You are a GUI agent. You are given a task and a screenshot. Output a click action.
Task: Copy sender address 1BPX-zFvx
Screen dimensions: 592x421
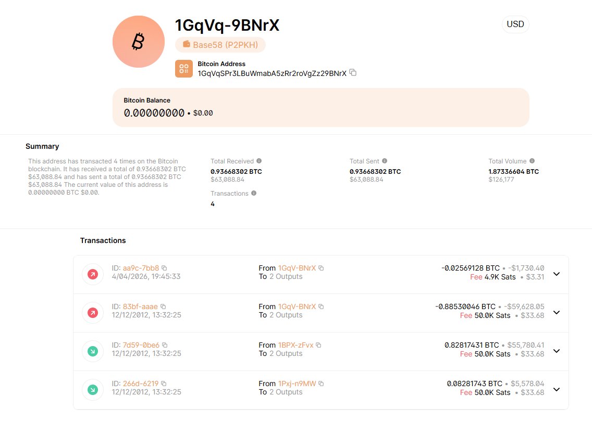(318, 345)
